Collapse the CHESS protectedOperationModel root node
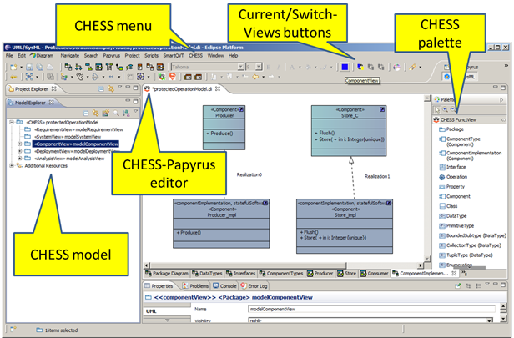Image resolution: width=514 pixels, height=338 pixels. [12, 123]
